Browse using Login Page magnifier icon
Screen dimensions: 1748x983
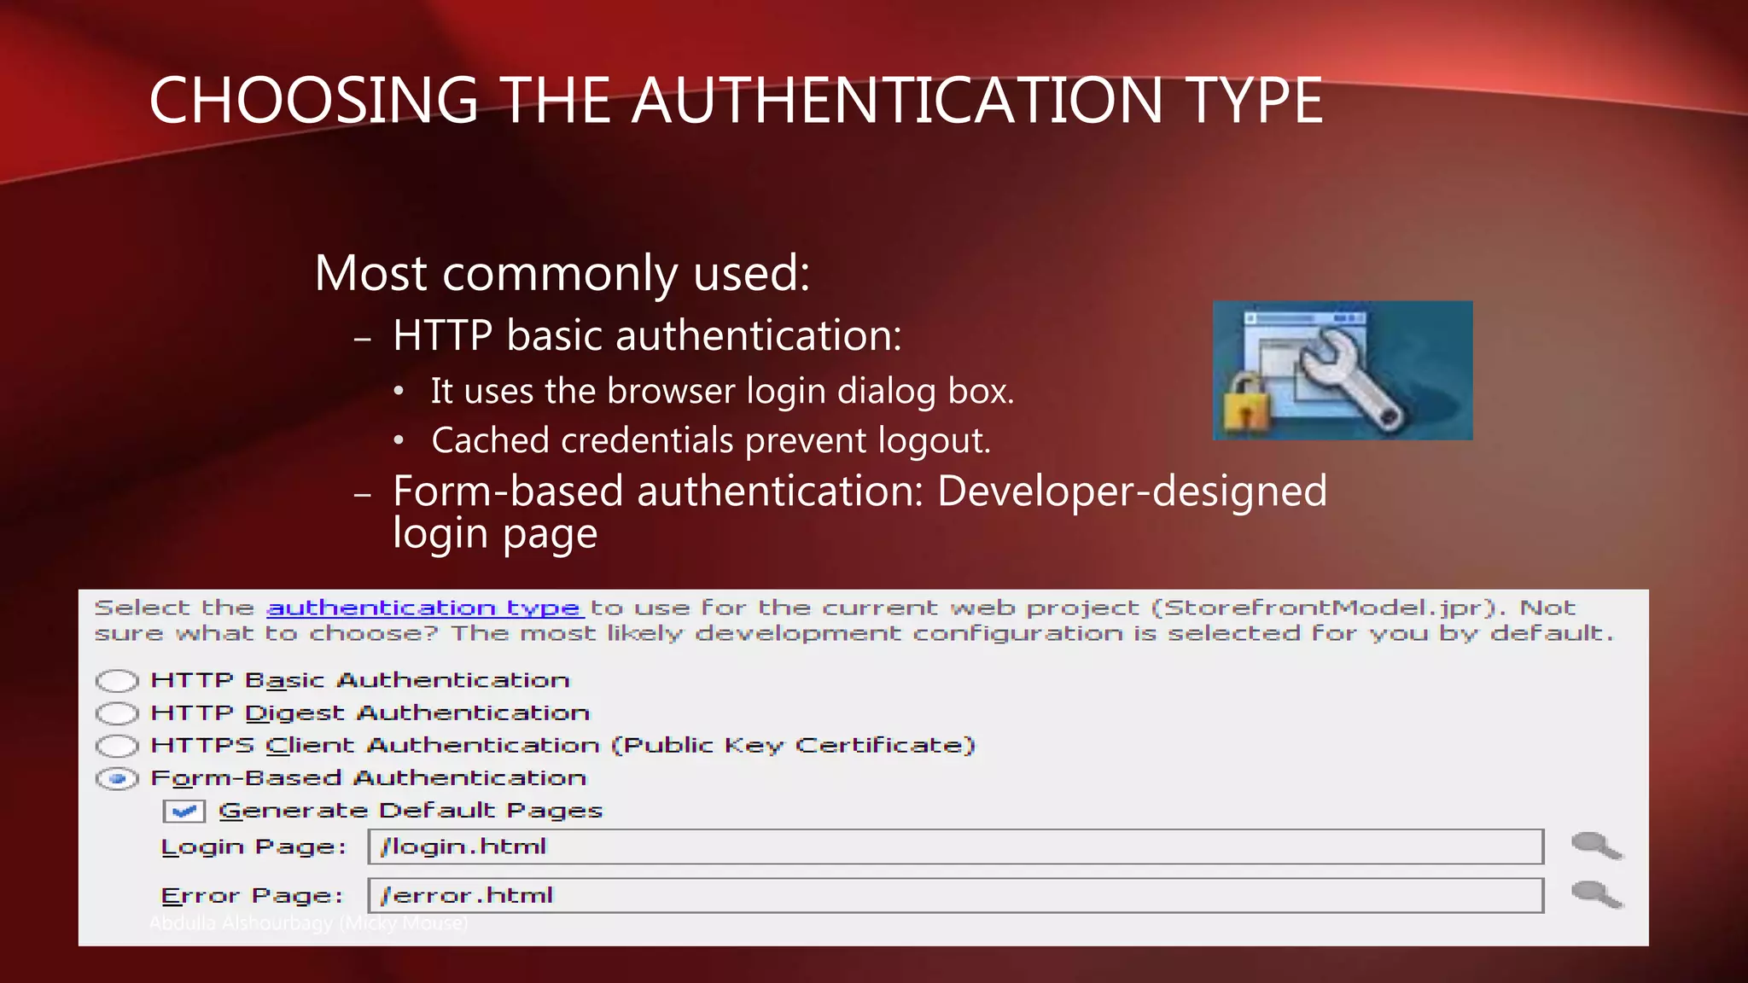[x=1596, y=846]
